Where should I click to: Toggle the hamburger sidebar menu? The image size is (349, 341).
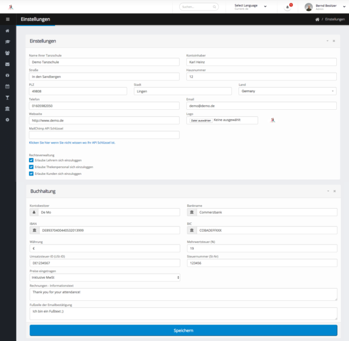tap(8, 19)
